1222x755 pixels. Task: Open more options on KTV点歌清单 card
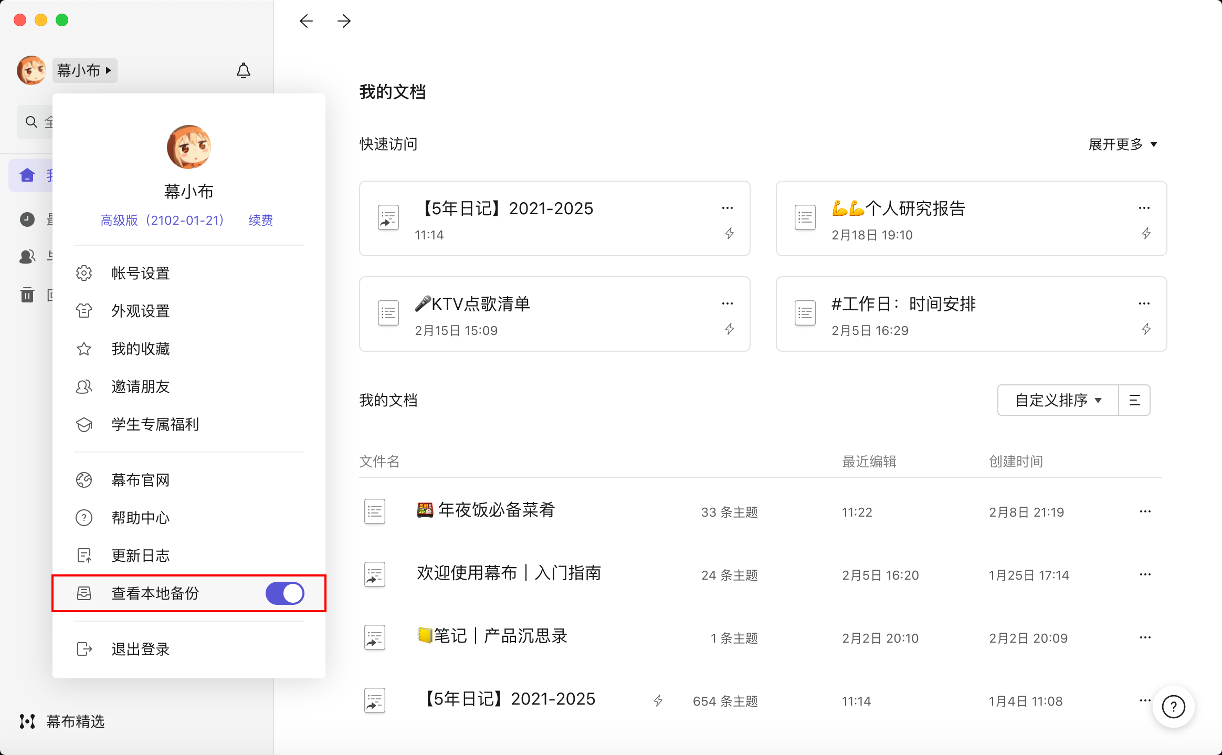728,303
